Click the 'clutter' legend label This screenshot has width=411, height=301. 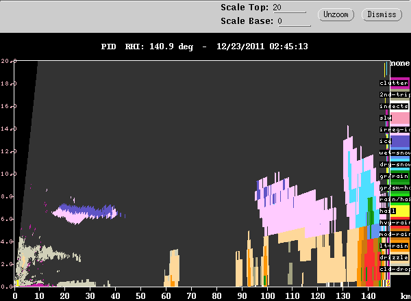(x=394, y=83)
